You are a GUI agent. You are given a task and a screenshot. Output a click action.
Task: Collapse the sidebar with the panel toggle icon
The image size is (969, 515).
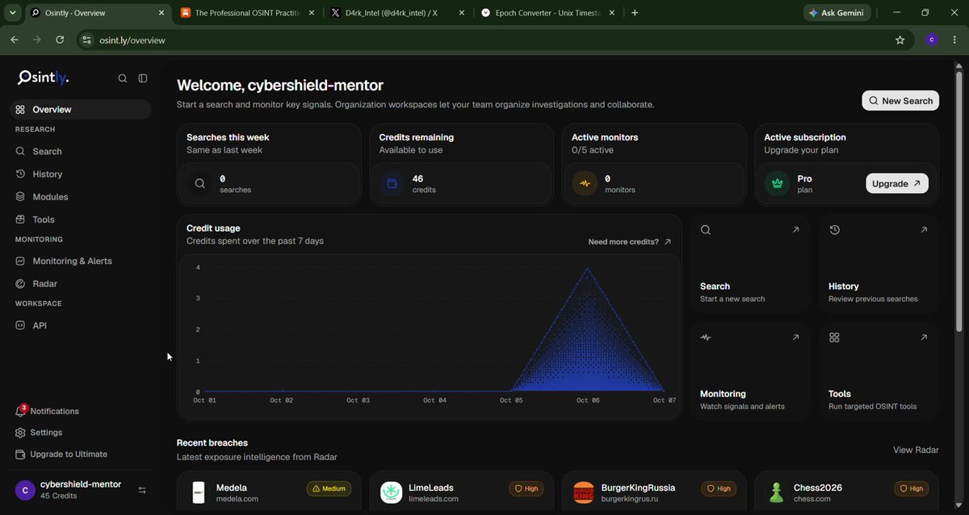pos(143,78)
